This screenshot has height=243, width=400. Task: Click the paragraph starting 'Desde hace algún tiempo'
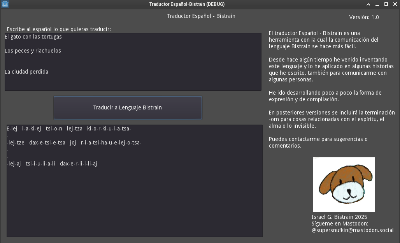[331, 69]
